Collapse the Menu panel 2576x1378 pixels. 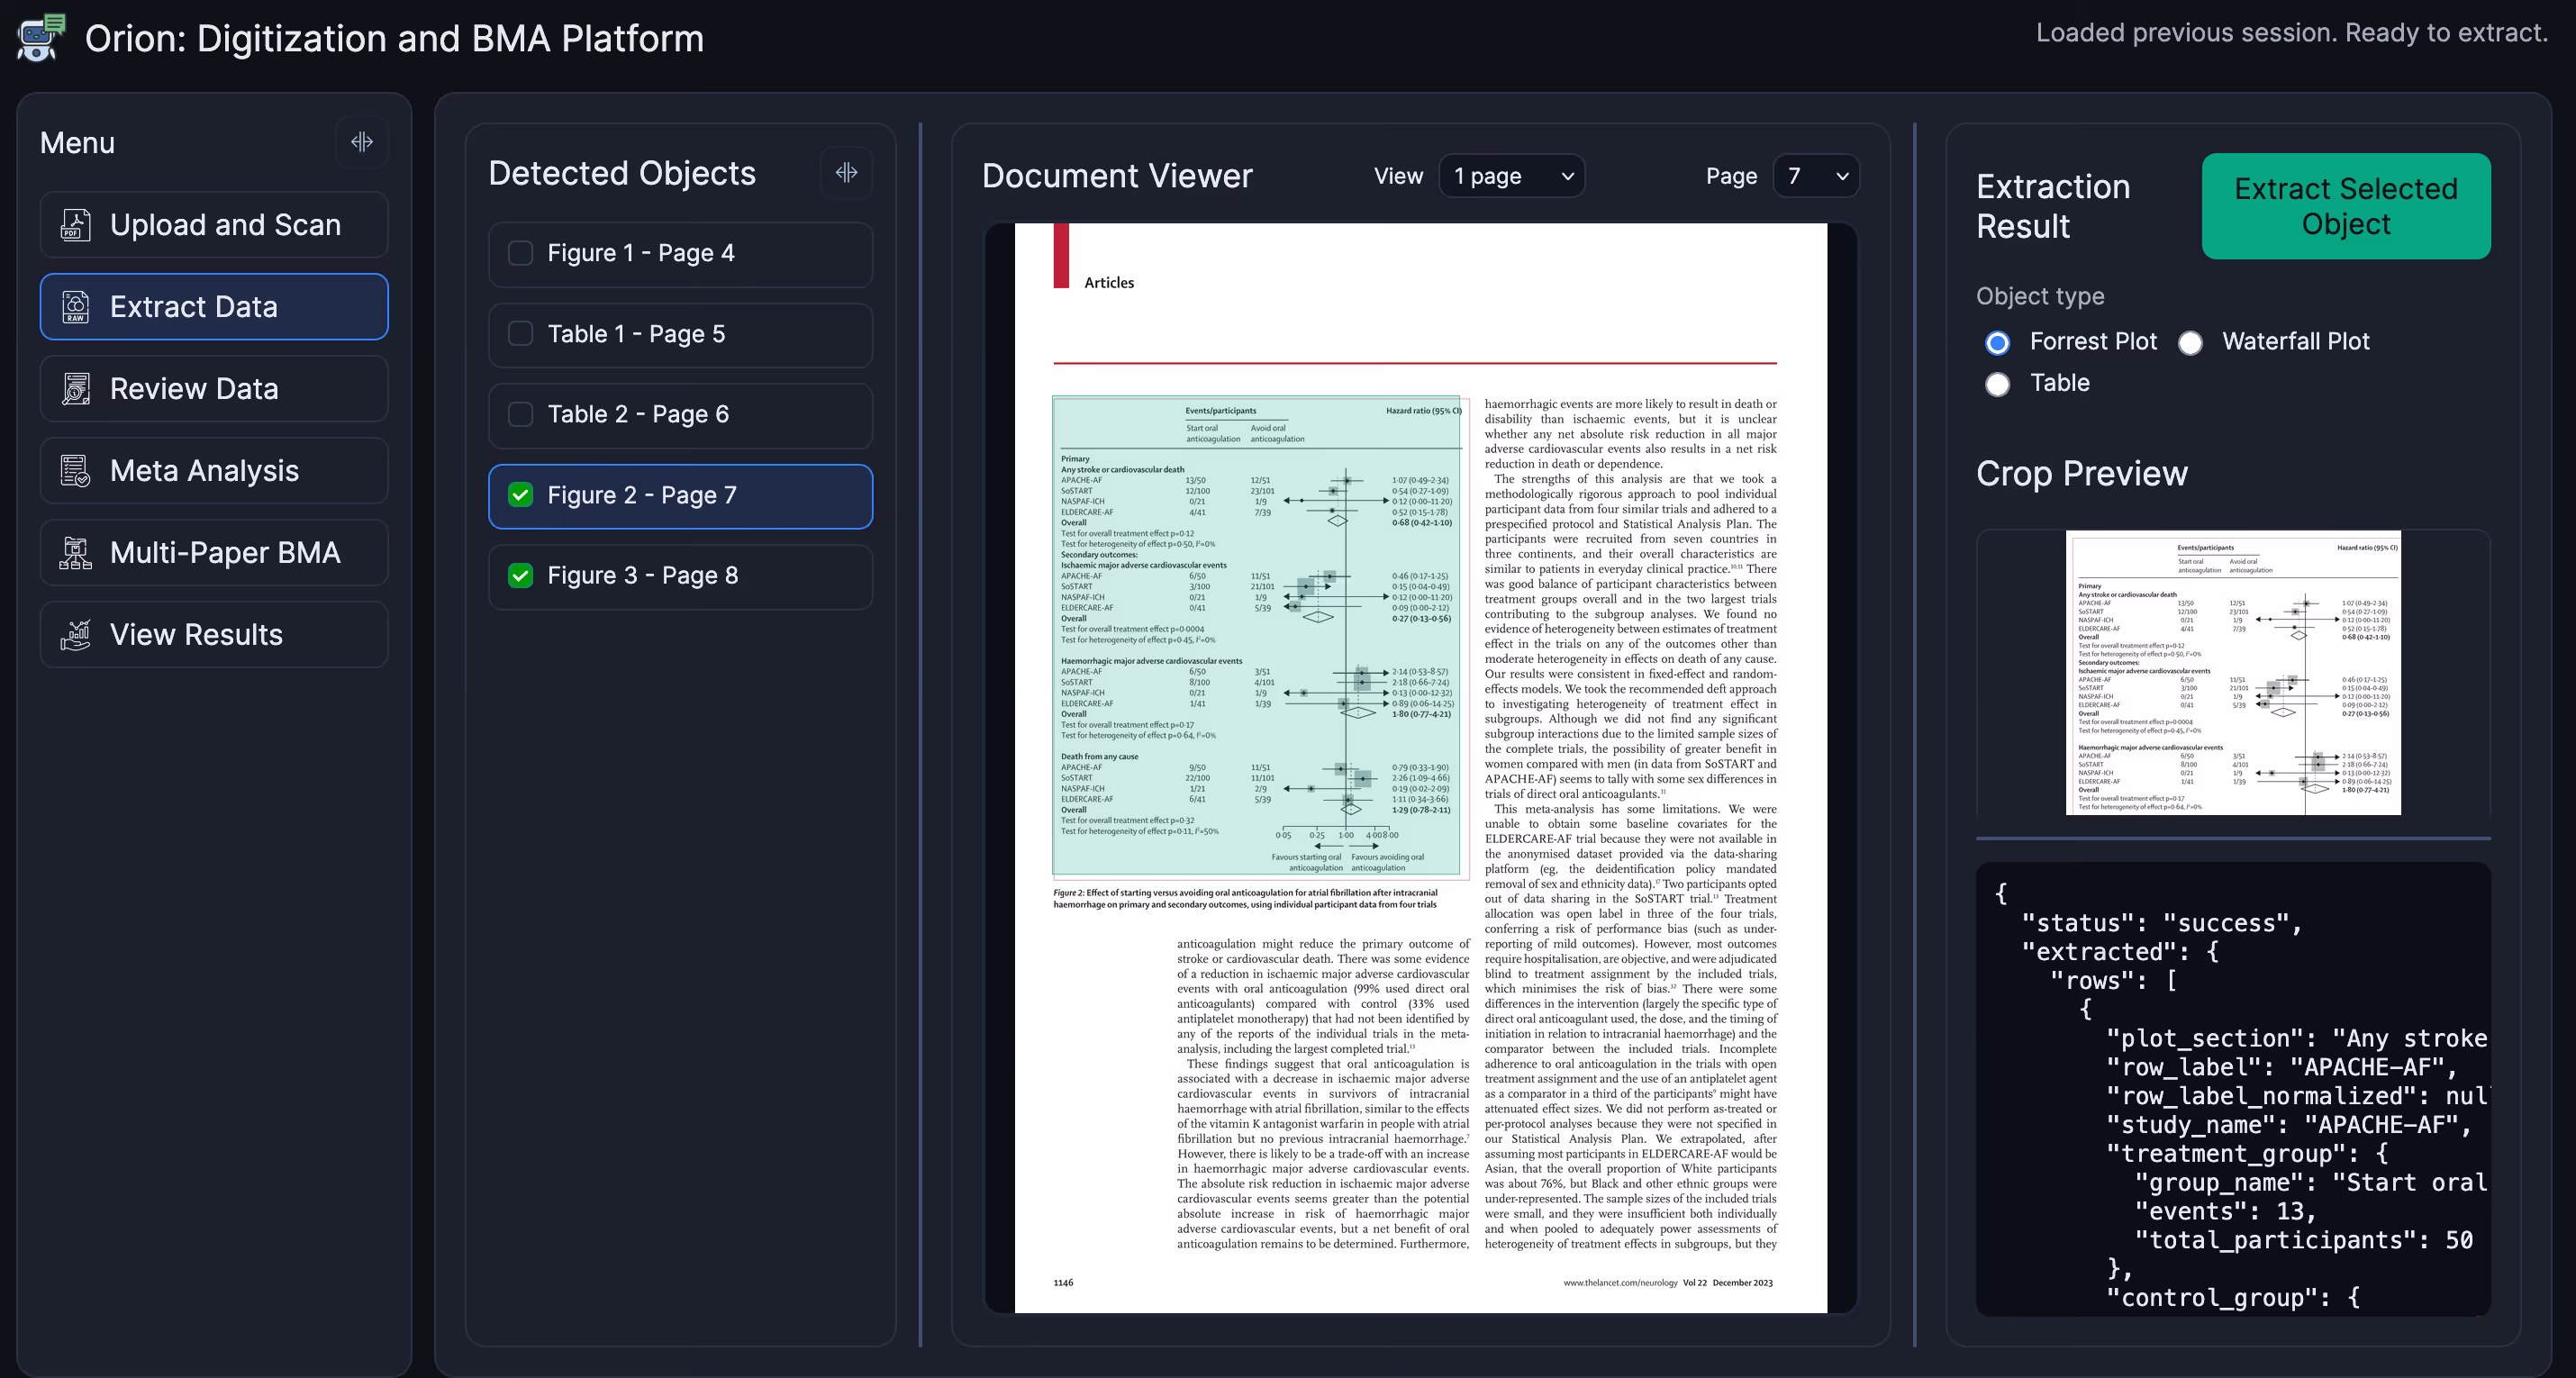click(x=362, y=142)
